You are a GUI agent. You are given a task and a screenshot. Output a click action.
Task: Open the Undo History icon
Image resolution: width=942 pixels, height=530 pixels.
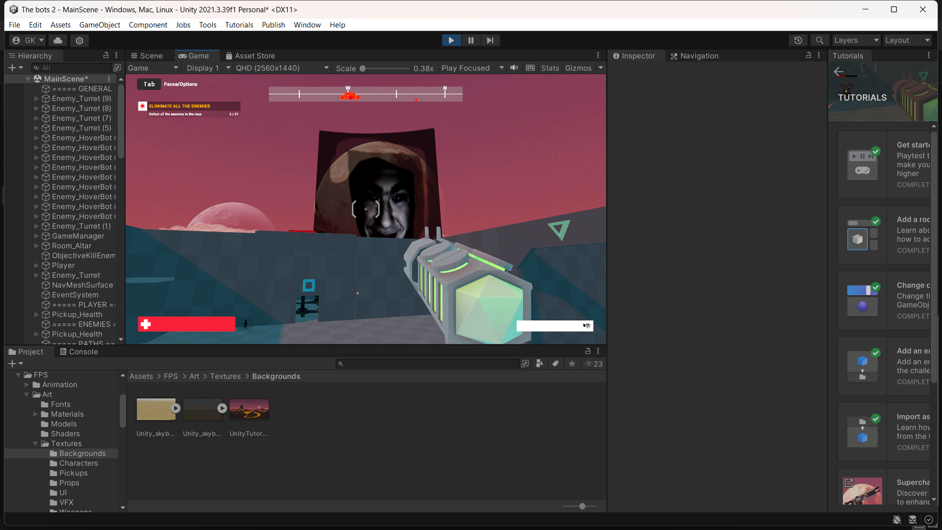798,40
